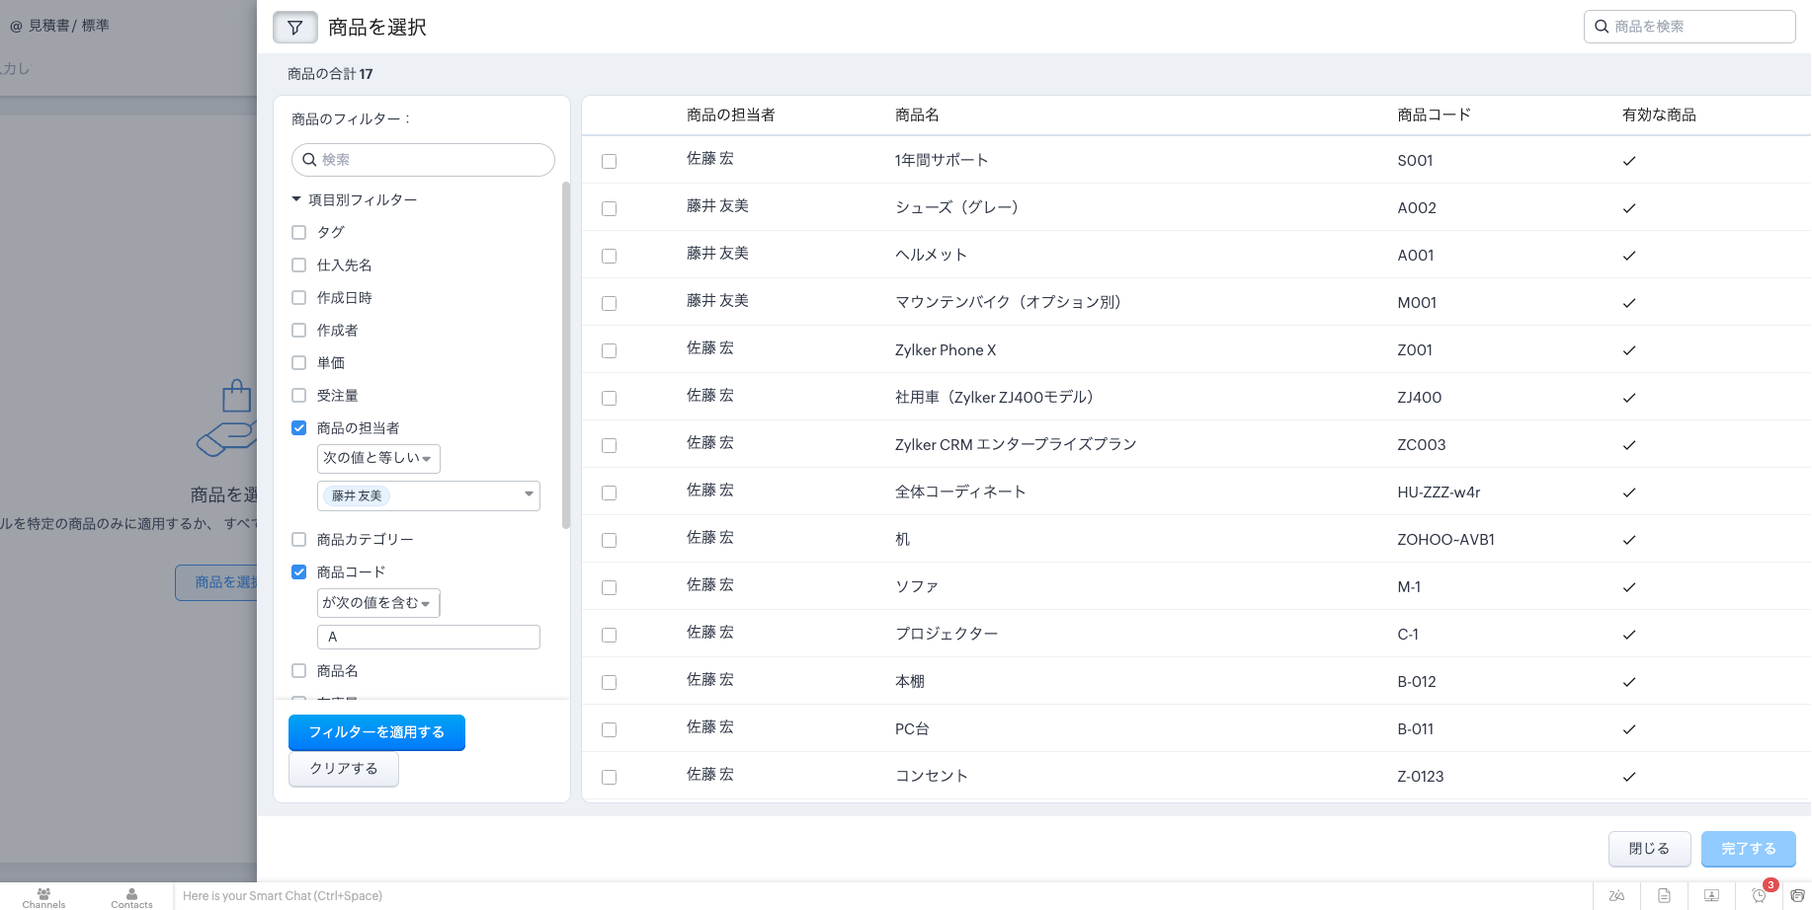The height and width of the screenshot is (910, 1812).
Task: Click the 商品の合計 17 count text
Action: [330, 74]
